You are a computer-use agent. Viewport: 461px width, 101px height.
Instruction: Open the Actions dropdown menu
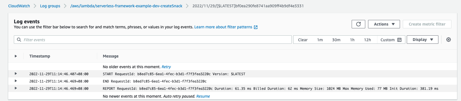point(384,24)
